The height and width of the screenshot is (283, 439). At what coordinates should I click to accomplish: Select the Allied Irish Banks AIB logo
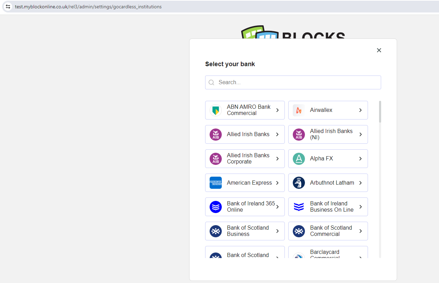216,134
